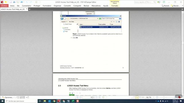Screen dimensions: 184x103
Task: Go to previous page button
Action: [x=80, y=97]
